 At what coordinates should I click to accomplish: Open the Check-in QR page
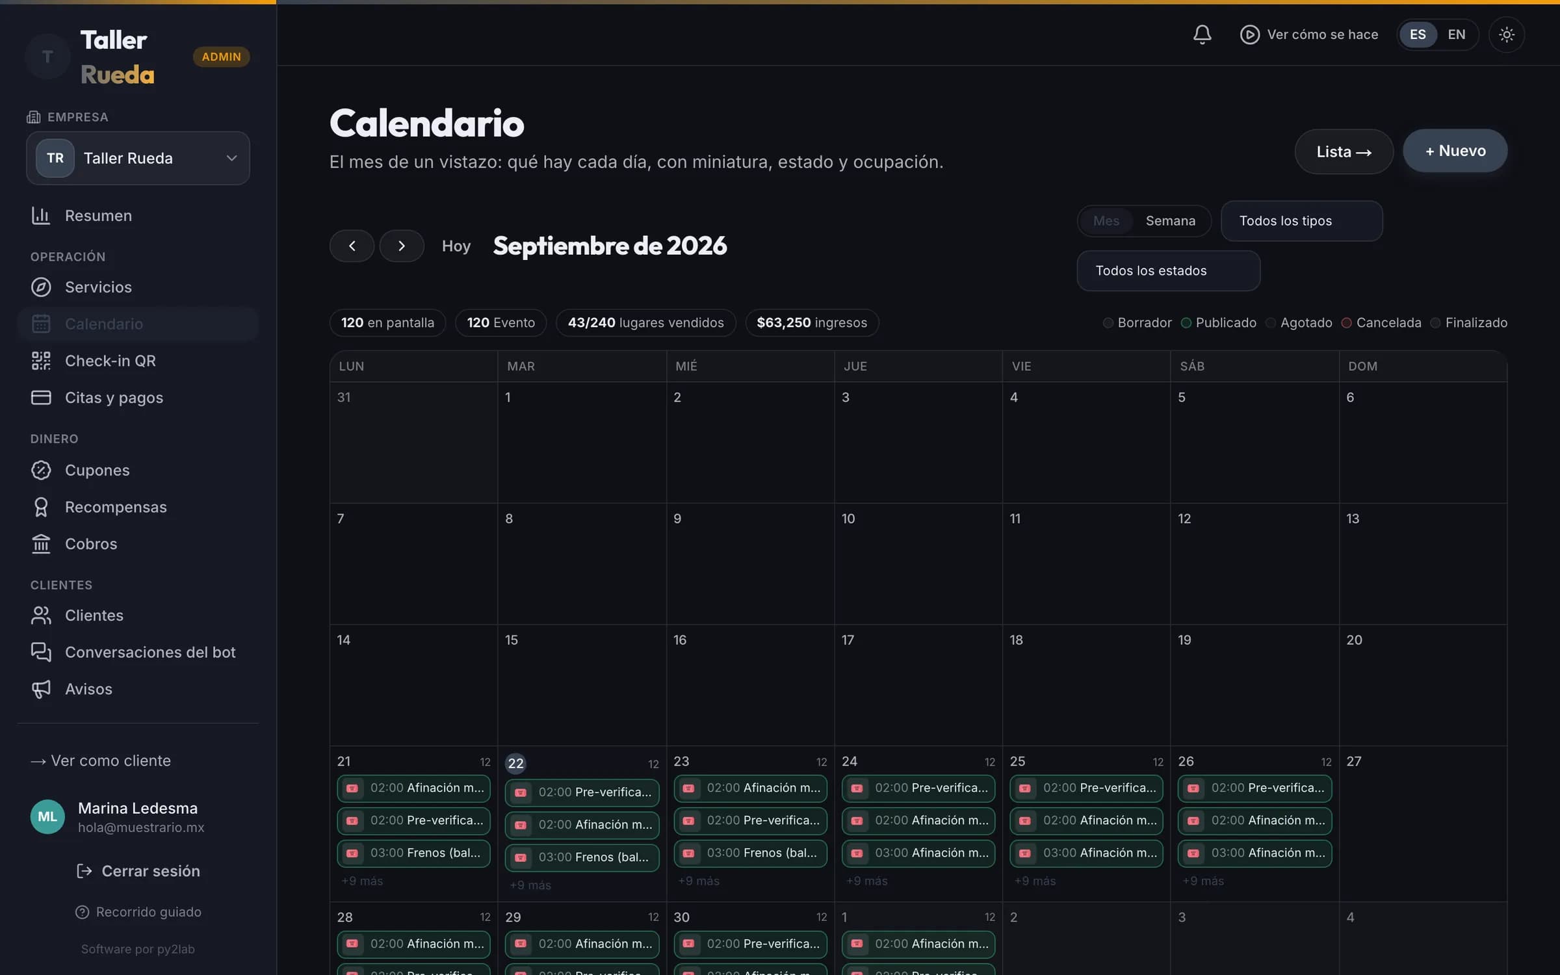click(138, 360)
